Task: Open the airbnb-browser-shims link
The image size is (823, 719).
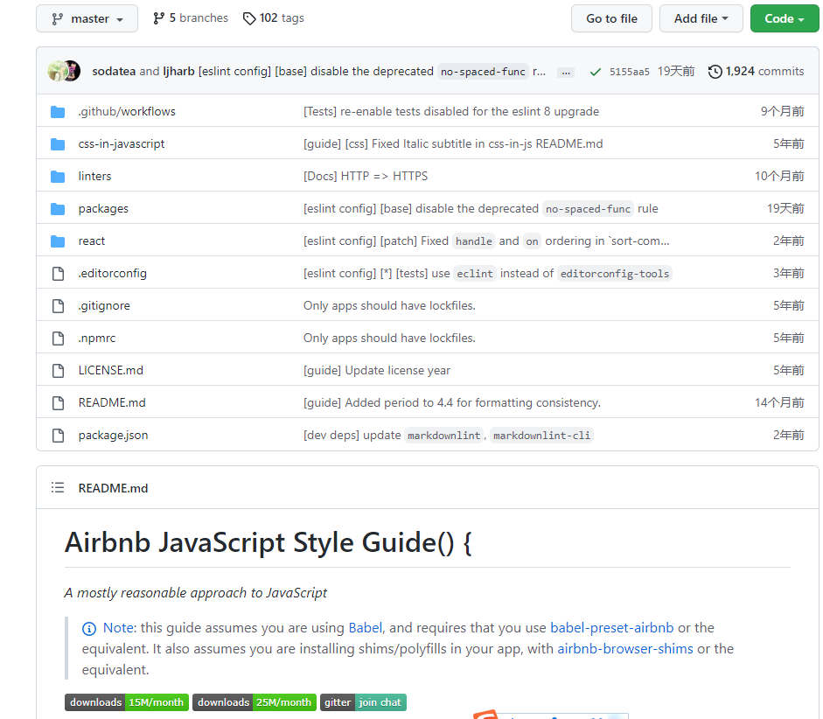Action: click(625, 649)
